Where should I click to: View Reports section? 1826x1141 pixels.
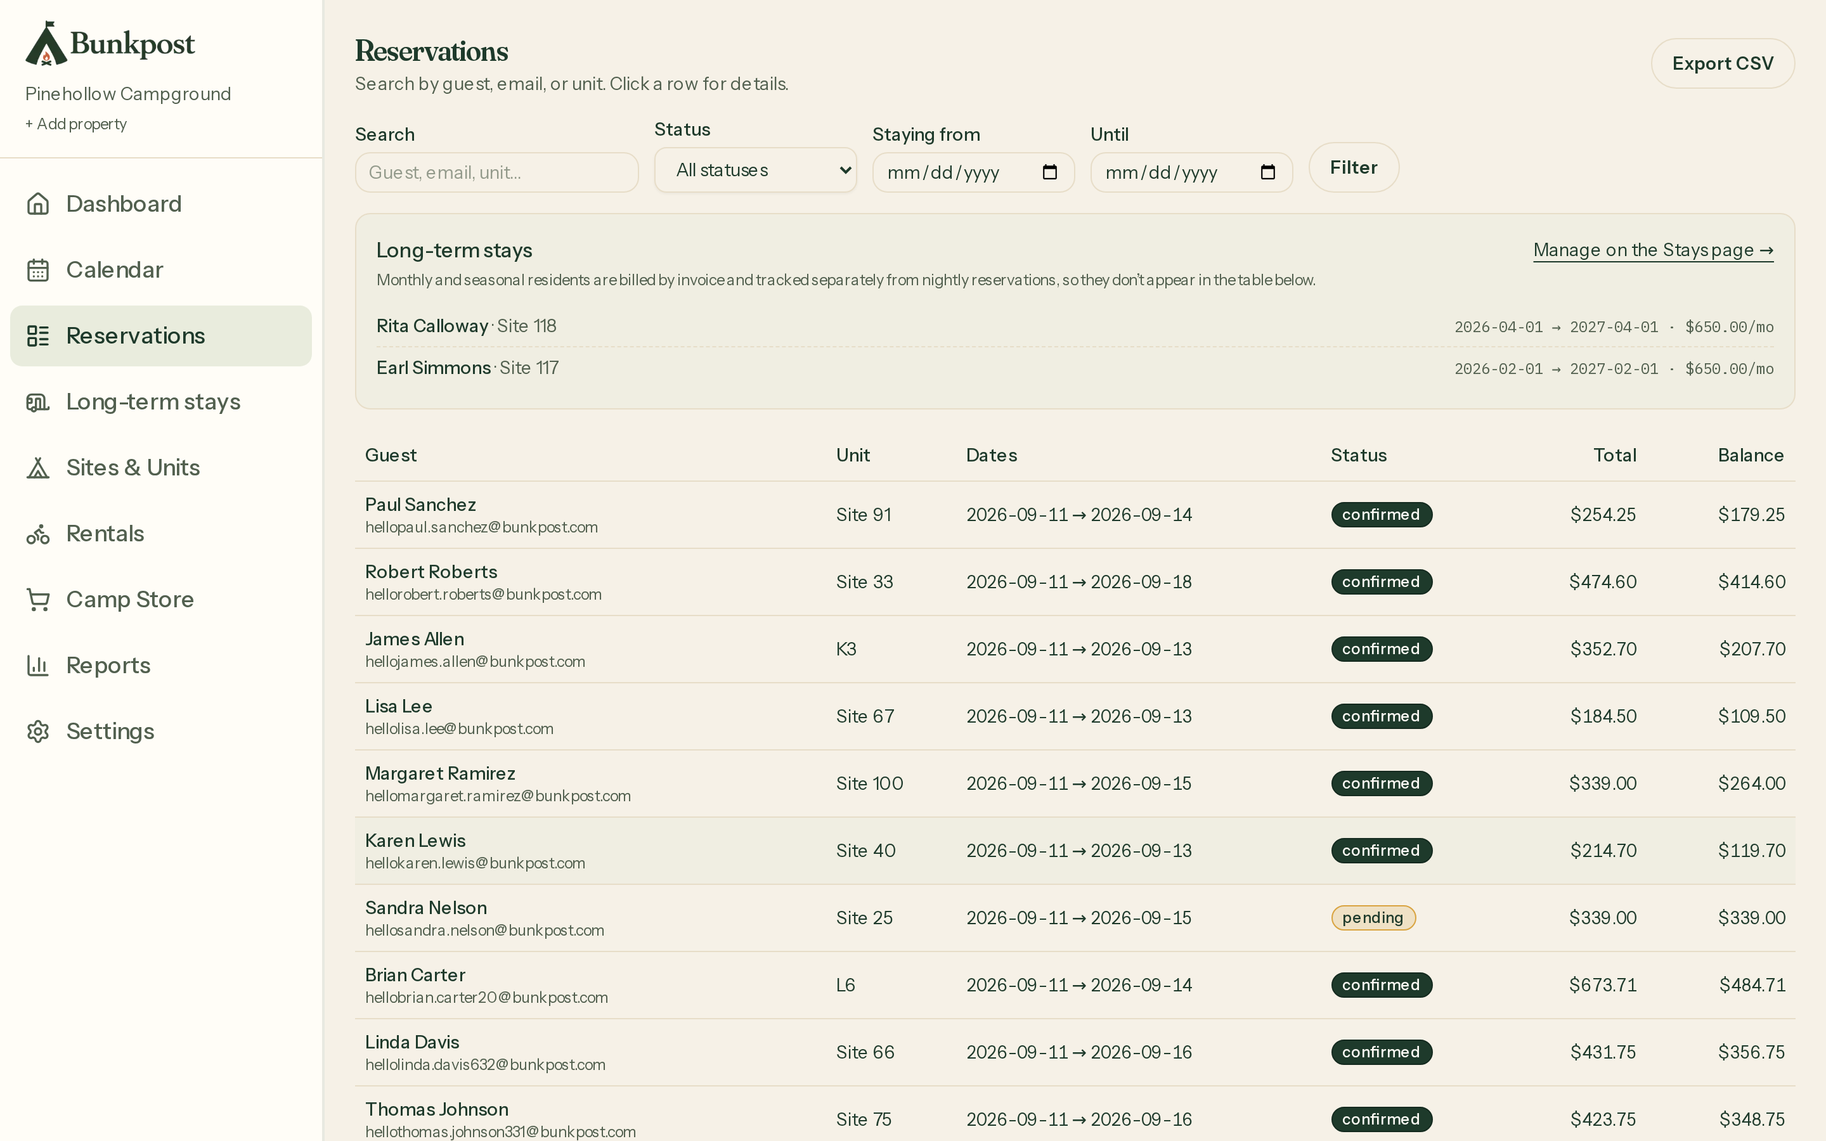pyautogui.click(x=160, y=666)
